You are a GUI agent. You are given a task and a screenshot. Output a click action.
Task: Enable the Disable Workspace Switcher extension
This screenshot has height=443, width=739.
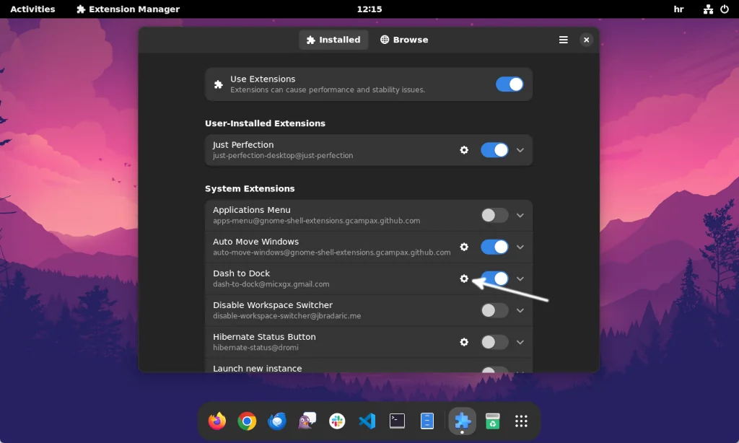(495, 310)
